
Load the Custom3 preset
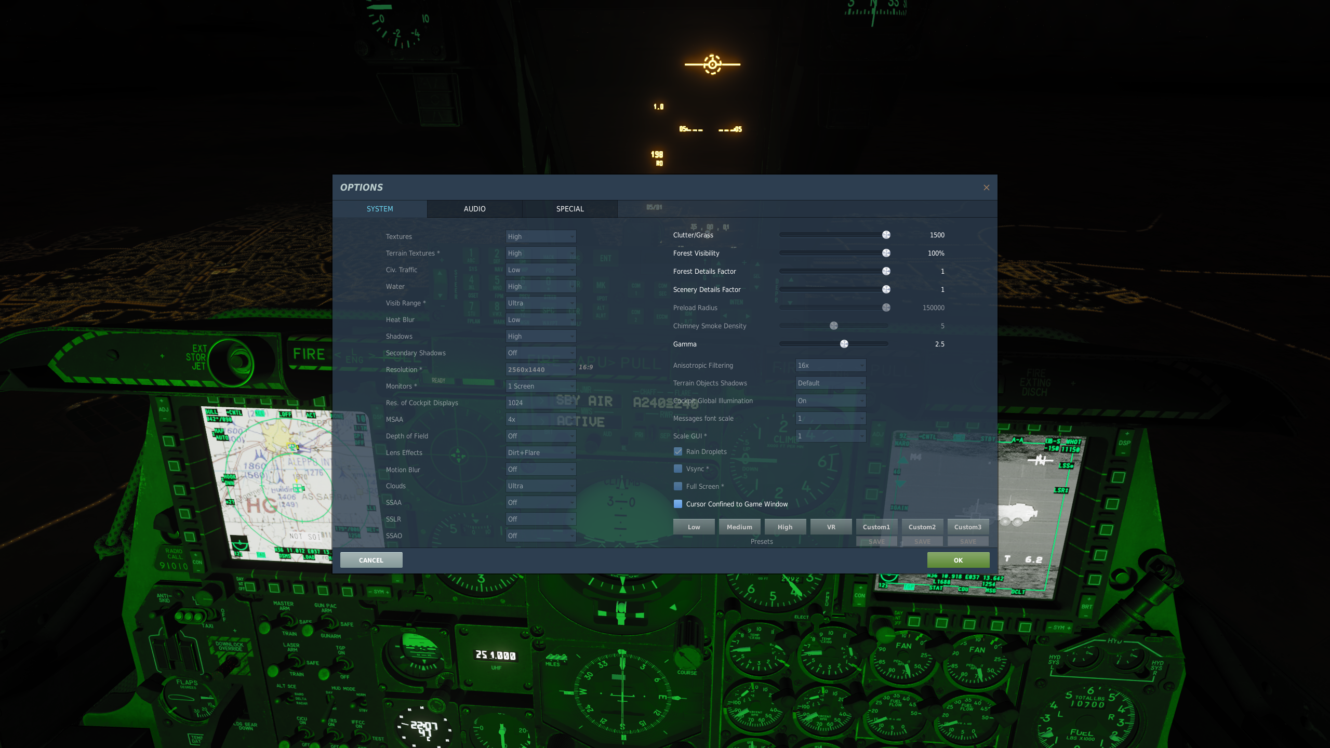(968, 527)
